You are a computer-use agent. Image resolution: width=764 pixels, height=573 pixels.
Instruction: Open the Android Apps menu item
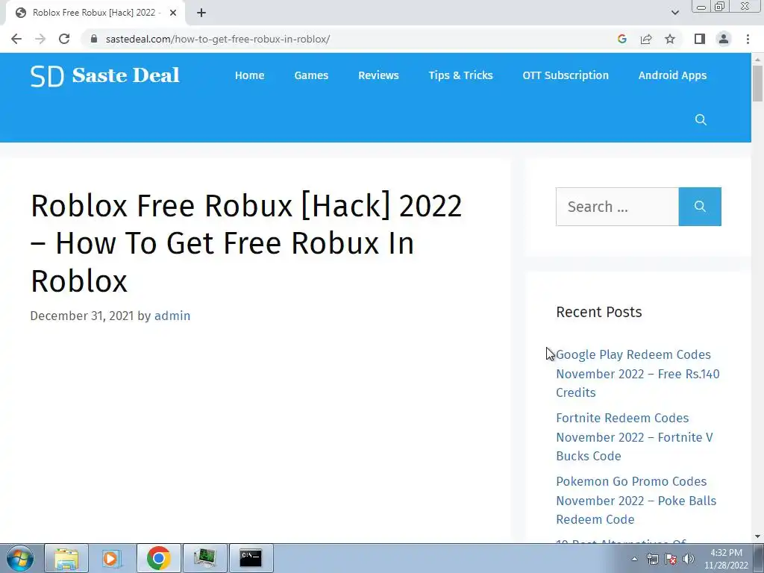[x=672, y=75]
